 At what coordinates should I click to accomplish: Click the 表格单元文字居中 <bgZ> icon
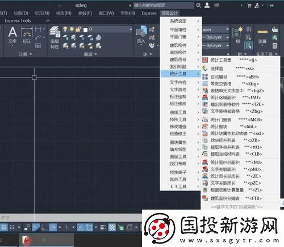click(x=205, y=91)
